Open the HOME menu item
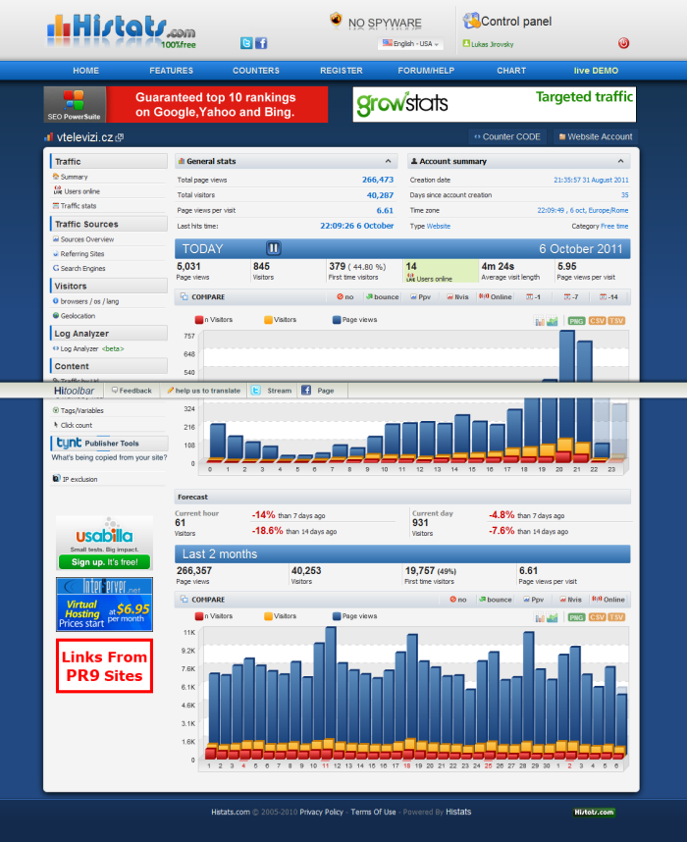 pos(86,71)
